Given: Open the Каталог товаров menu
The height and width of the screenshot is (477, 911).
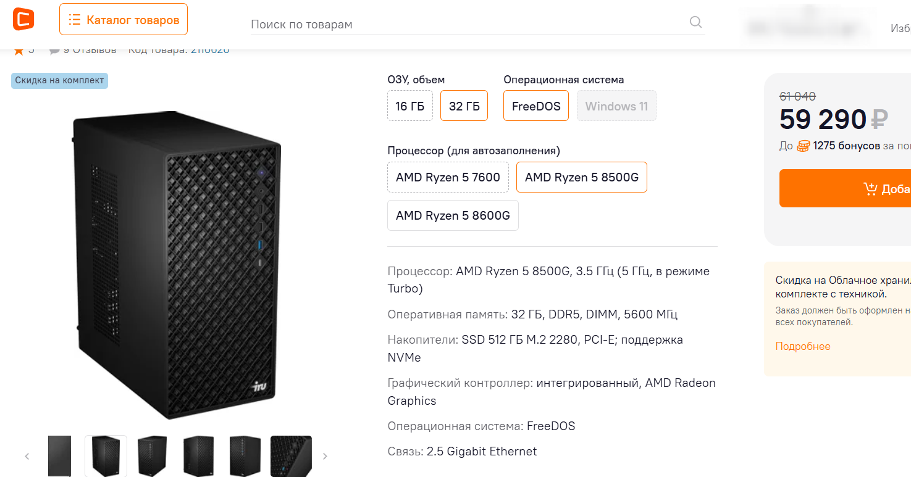Looking at the screenshot, I should tap(124, 20).
